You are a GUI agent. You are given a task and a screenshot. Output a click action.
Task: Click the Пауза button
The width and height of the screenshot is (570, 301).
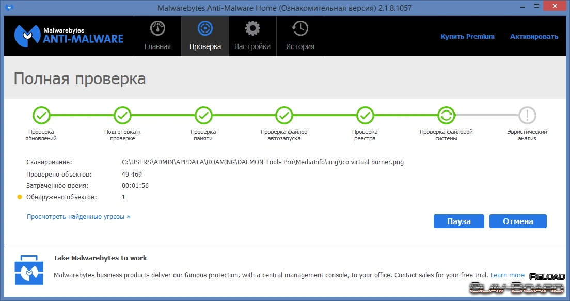[459, 221]
